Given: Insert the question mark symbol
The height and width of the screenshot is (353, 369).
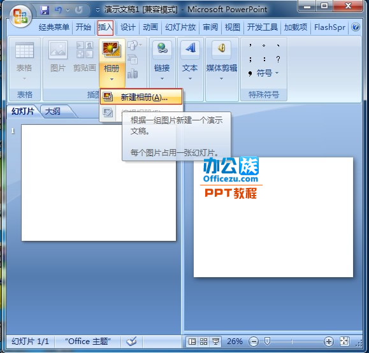Looking at the screenshot, I should click(278, 59).
